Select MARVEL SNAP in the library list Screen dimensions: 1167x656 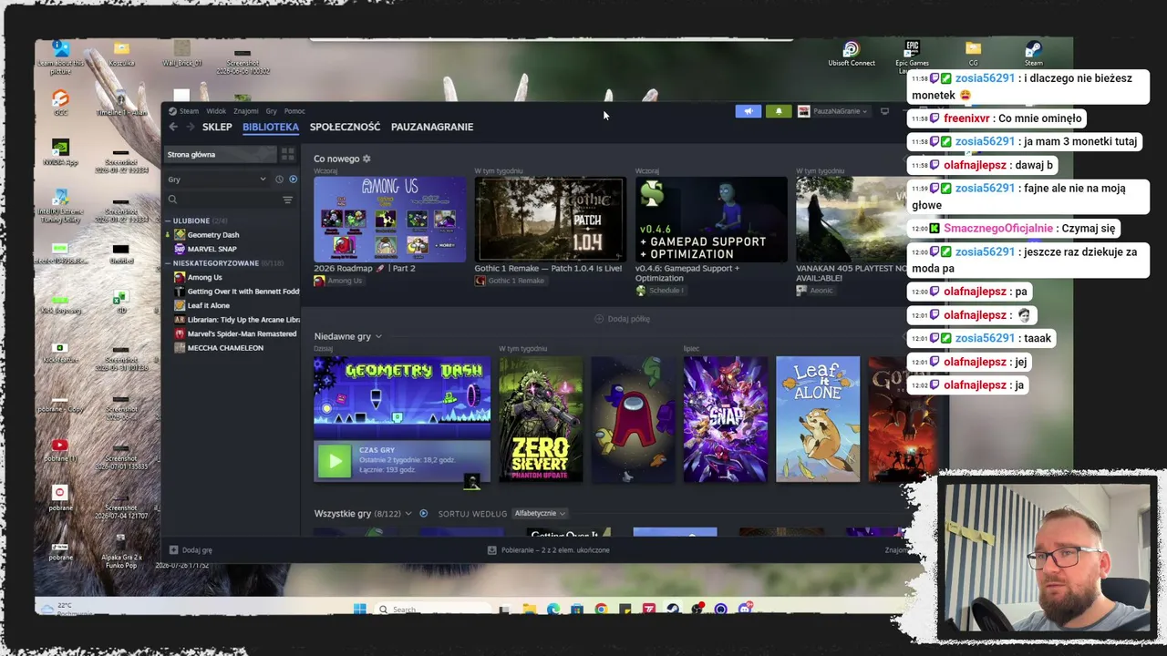[x=212, y=249]
